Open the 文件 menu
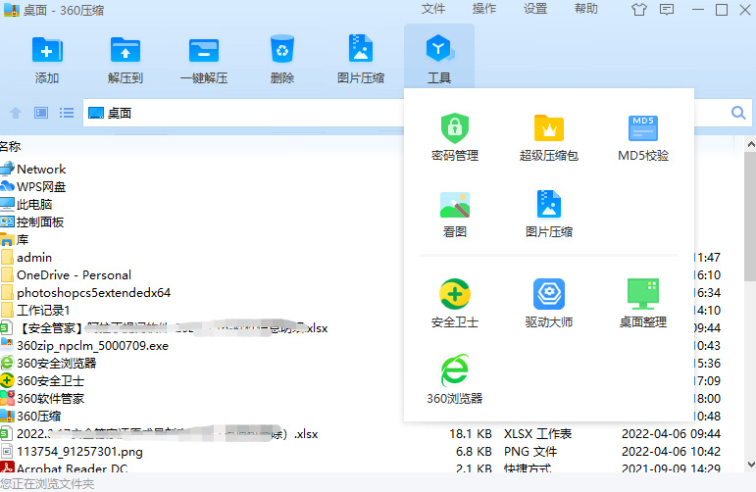 [x=433, y=9]
